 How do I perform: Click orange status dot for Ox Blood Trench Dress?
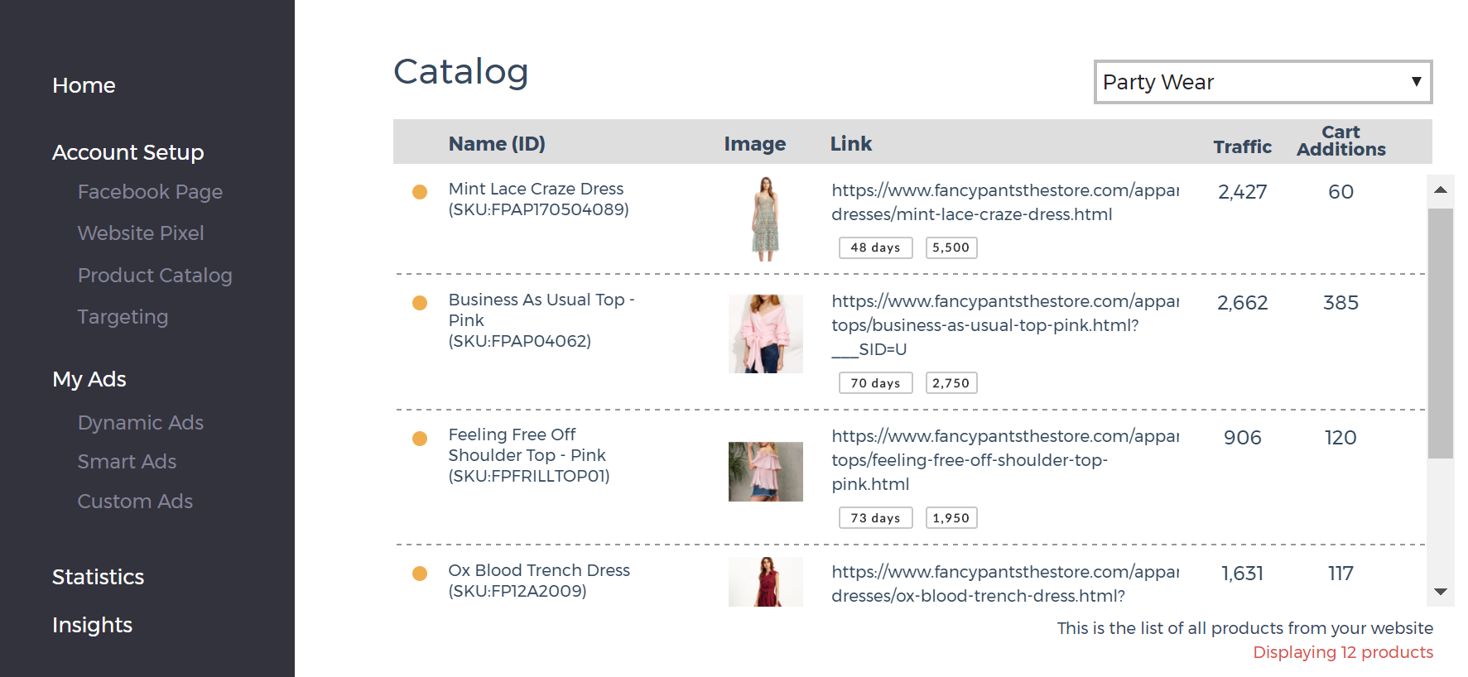point(420,574)
